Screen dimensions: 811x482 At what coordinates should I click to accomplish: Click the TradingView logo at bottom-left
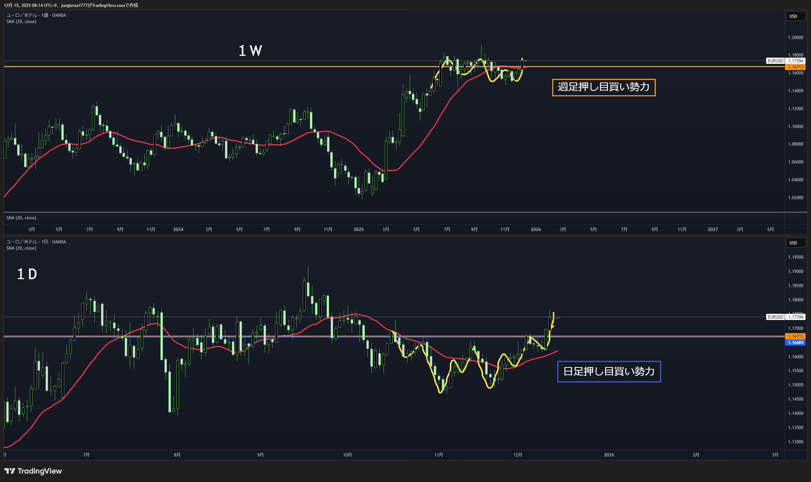pos(33,471)
